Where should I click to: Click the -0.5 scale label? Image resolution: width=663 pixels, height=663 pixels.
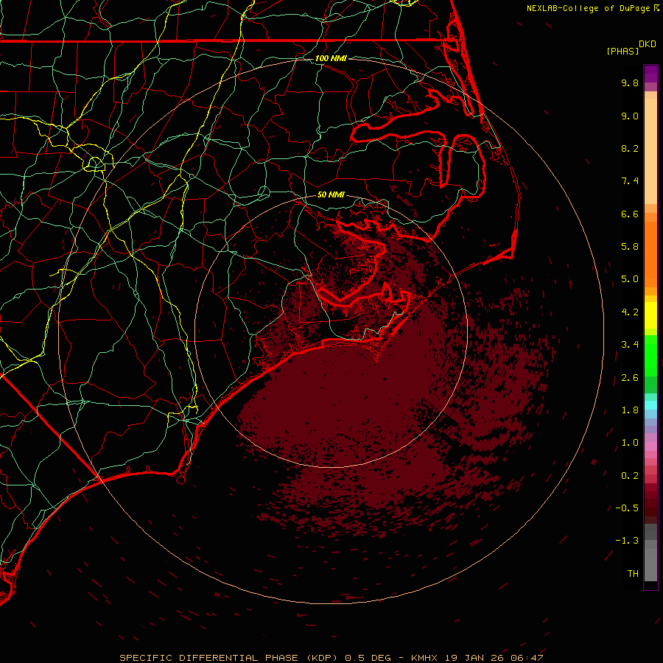pyautogui.click(x=627, y=508)
